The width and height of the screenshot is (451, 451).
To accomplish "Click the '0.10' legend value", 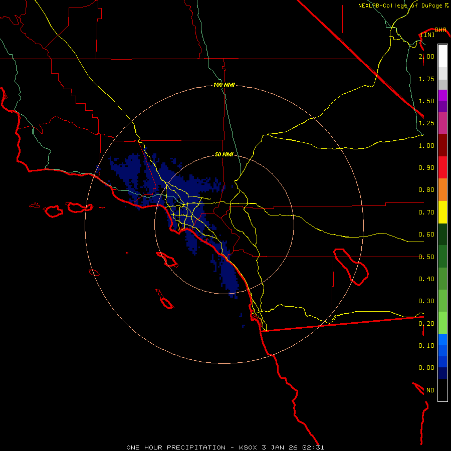I will [426, 345].
